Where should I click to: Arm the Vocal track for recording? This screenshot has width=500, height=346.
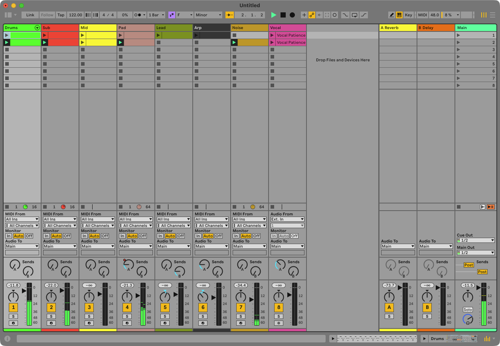[x=279, y=323]
